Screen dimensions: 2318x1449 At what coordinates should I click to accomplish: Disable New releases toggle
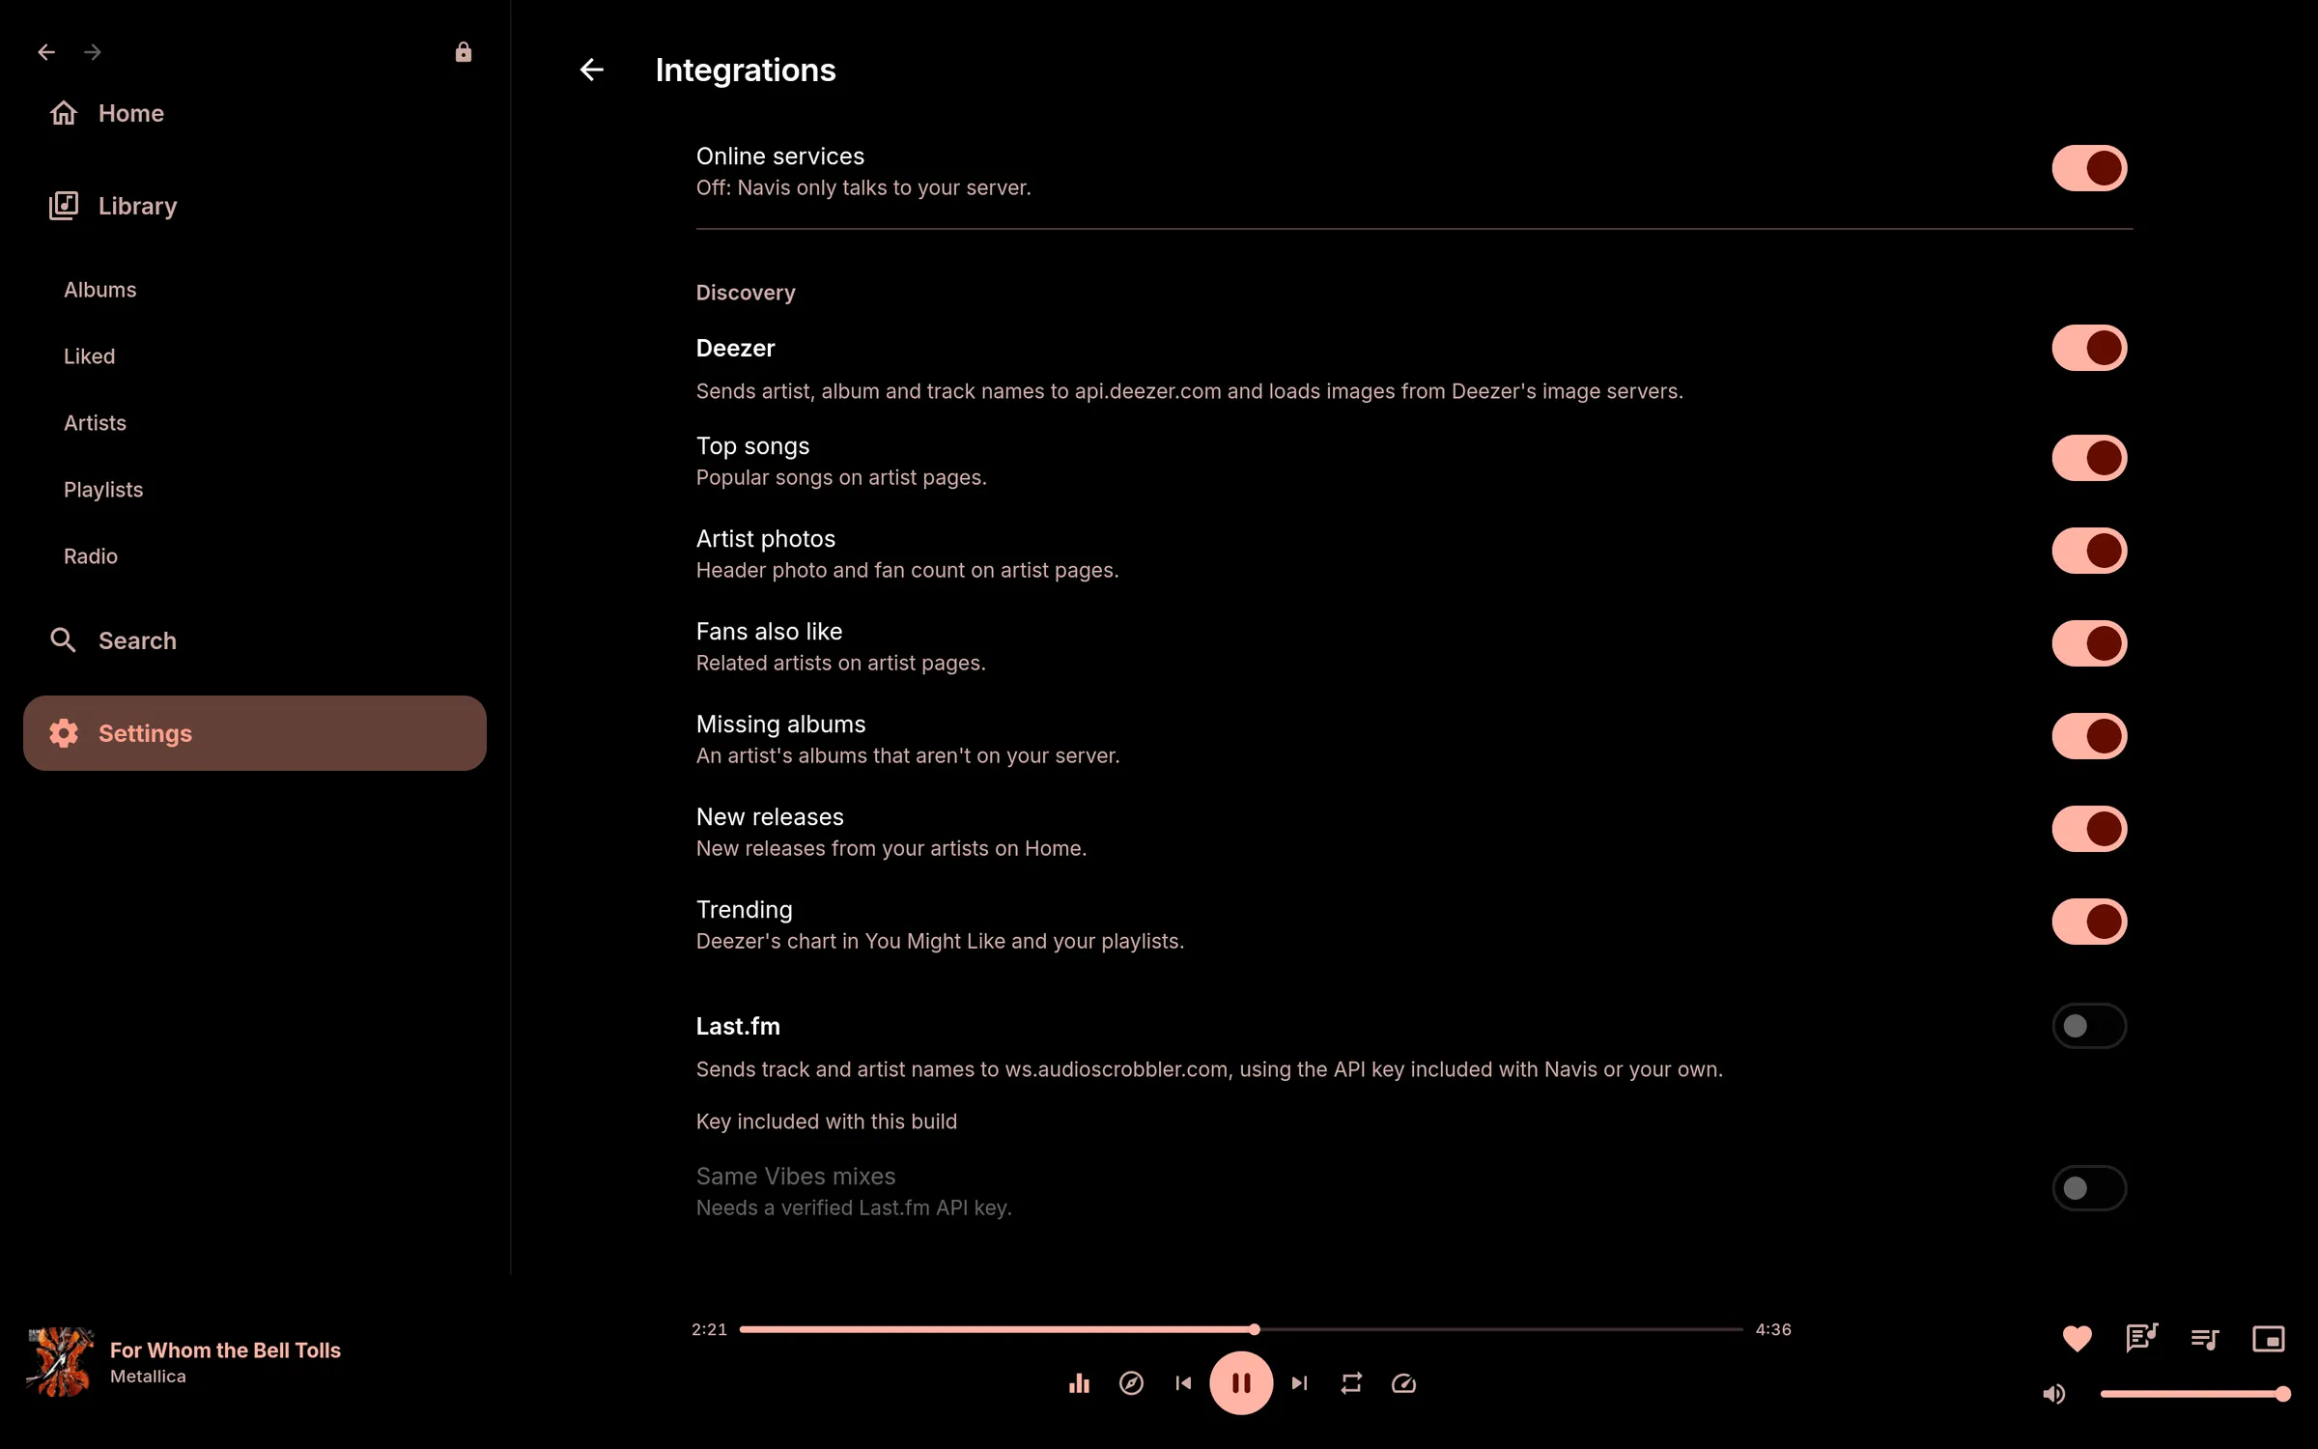click(2089, 829)
